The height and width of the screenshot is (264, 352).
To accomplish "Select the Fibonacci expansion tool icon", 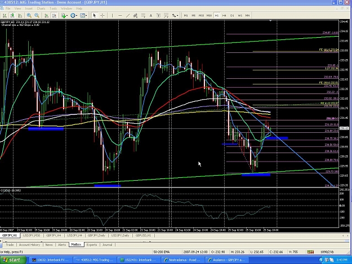I will click(166, 15).
